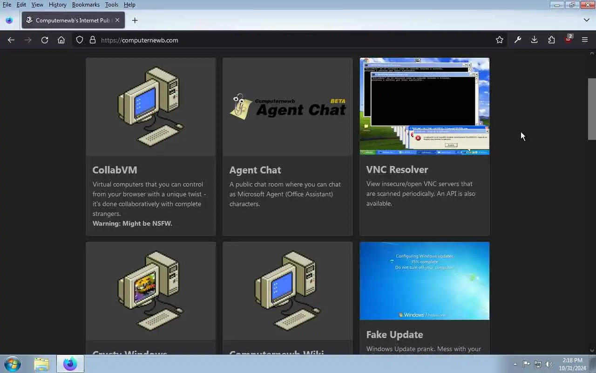Click the Computernewb Wiki computer image
This screenshot has height=373, width=596.
click(x=288, y=291)
